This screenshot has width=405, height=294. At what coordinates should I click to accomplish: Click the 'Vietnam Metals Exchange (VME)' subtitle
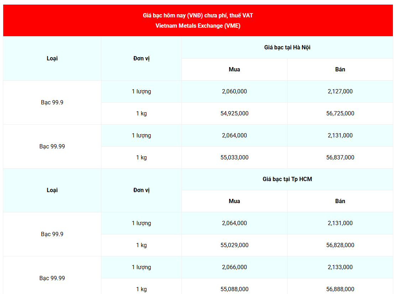[x=198, y=26]
